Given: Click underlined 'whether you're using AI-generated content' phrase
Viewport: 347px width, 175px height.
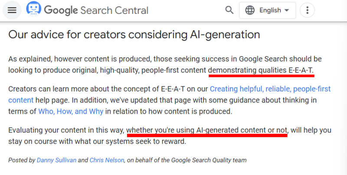Looking at the screenshot, I should (x=207, y=130).
